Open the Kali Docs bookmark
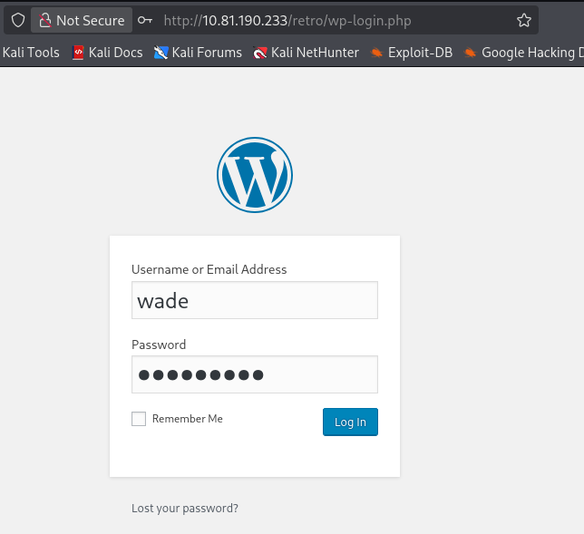584x534 pixels. 107,53
